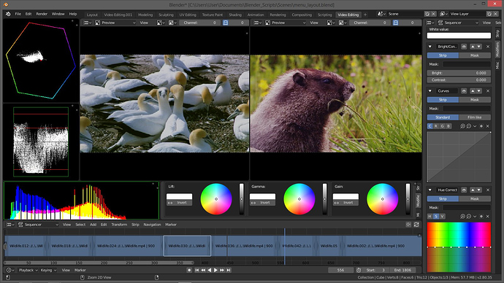The image size is (504, 283).
Task: Select the R channel in the Curves modifier
Action: tap(436, 126)
